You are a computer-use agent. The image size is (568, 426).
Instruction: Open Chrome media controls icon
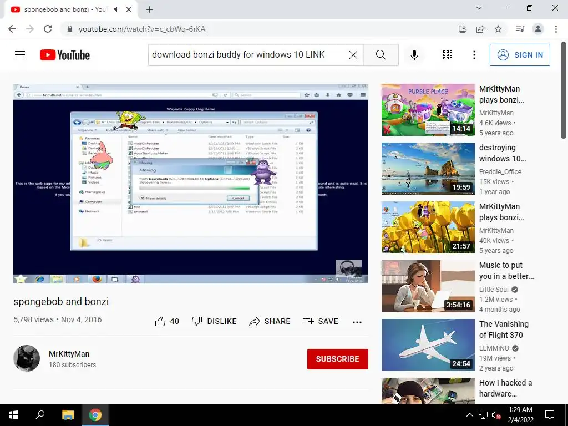click(x=520, y=29)
